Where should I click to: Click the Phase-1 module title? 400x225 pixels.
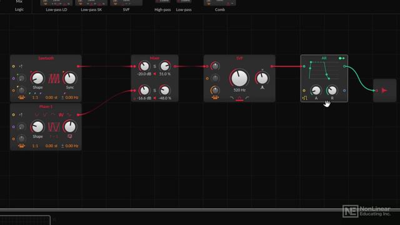[x=46, y=107]
